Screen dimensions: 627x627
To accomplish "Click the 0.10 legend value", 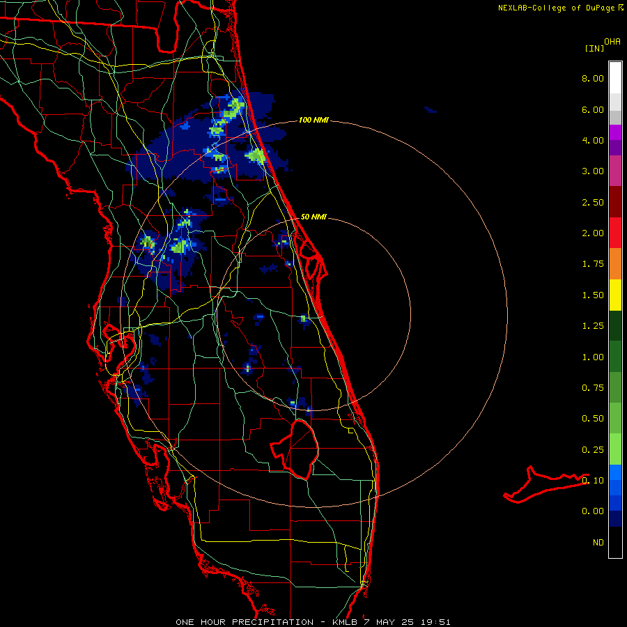I will [x=593, y=481].
